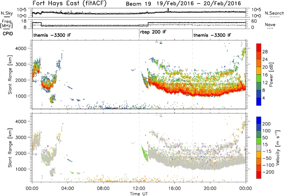Click the '4000' tick on the power panel axis
The height and width of the screenshot is (196, 284).
pyautogui.click(x=21, y=48)
